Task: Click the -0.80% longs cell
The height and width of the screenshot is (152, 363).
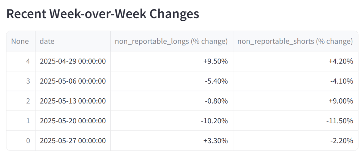Action: (x=172, y=101)
